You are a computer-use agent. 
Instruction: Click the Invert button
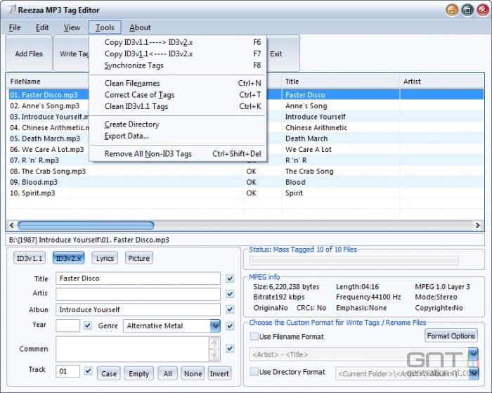pyautogui.click(x=219, y=373)
